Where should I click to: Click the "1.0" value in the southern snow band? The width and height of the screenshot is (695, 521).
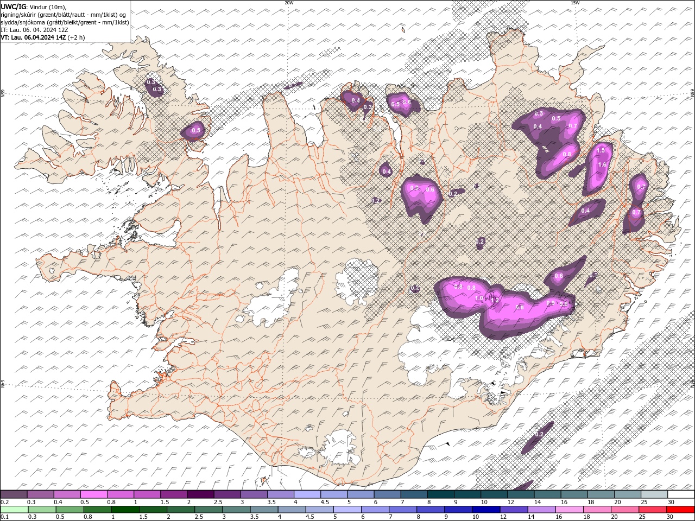coord(479,298)
